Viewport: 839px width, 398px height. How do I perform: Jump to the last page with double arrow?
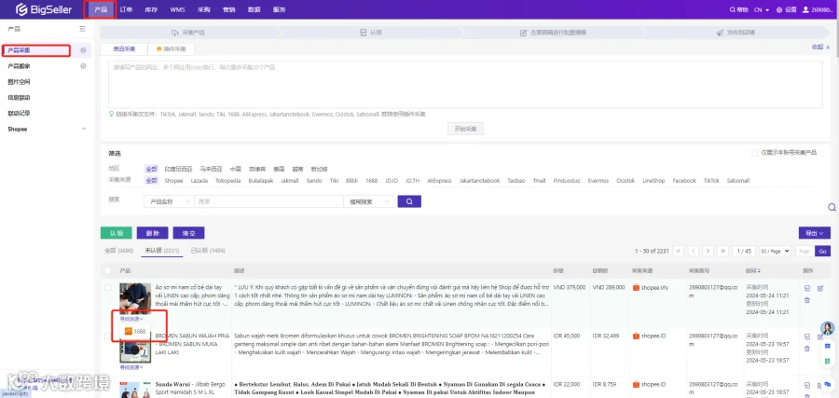[722, 251]
